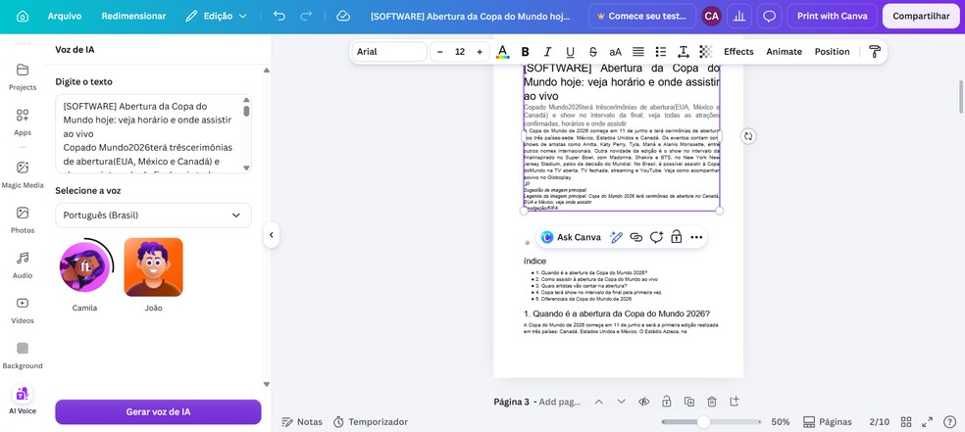Add a link to selected text
Image resolution: width=965 pixels, height=432 pixels.
[x=636, y=237]
